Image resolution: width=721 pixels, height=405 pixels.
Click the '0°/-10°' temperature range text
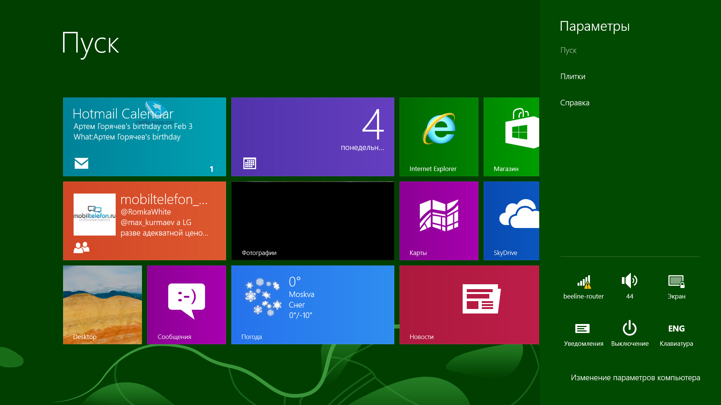[x=300, y=315]
